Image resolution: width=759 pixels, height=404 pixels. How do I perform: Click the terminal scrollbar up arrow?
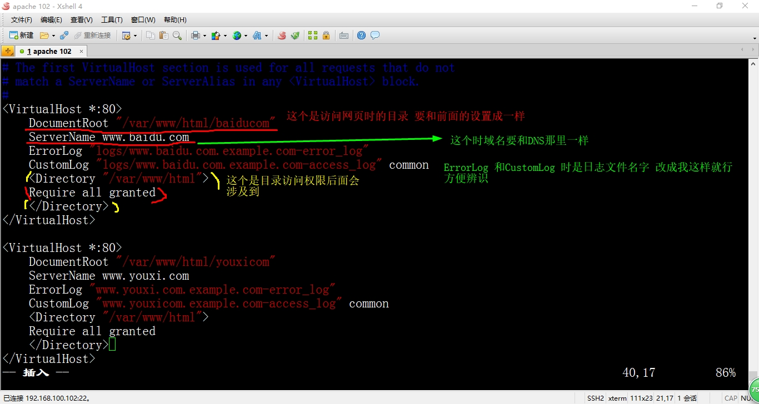(753, 63)
